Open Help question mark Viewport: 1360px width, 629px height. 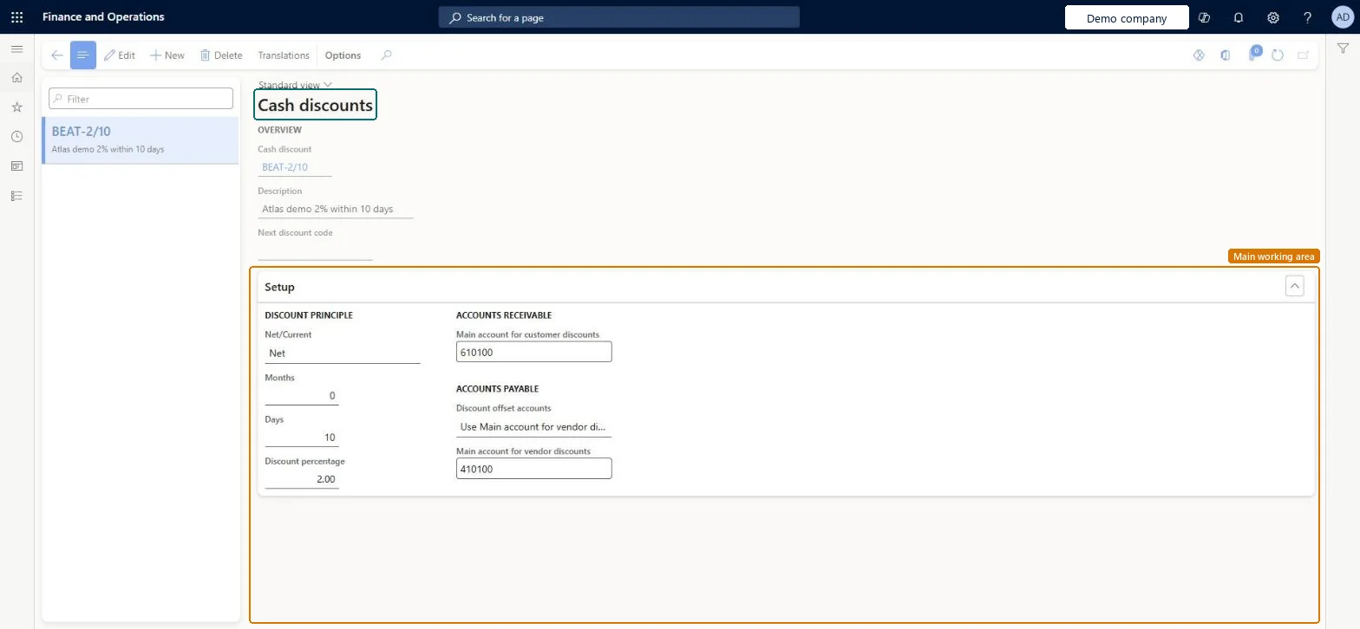pyautogui.click(x=1308, y=17)
